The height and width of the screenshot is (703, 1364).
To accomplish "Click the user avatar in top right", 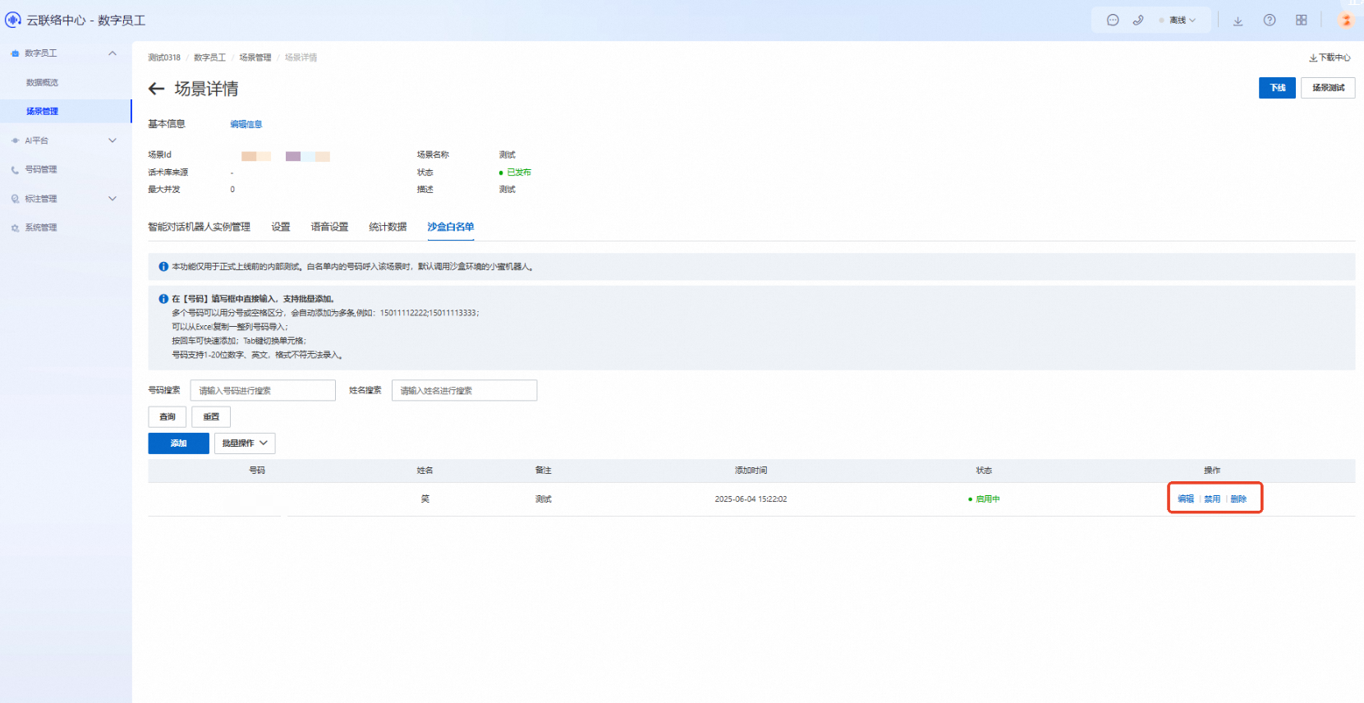I will click(1346, 20).
